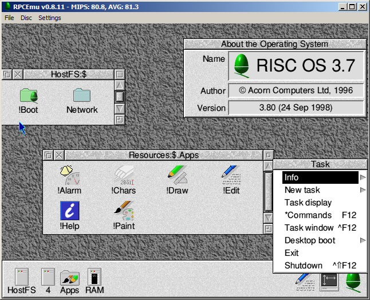Choose *Commands F12 menu entry

pyautogui.click(x=320, y=215)
